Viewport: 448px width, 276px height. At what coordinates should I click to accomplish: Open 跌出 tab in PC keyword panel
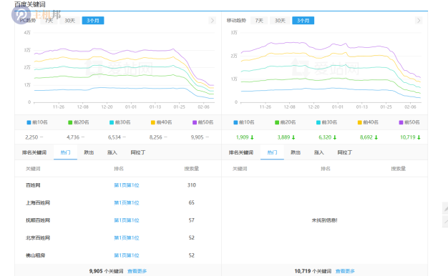pos(89,152)
